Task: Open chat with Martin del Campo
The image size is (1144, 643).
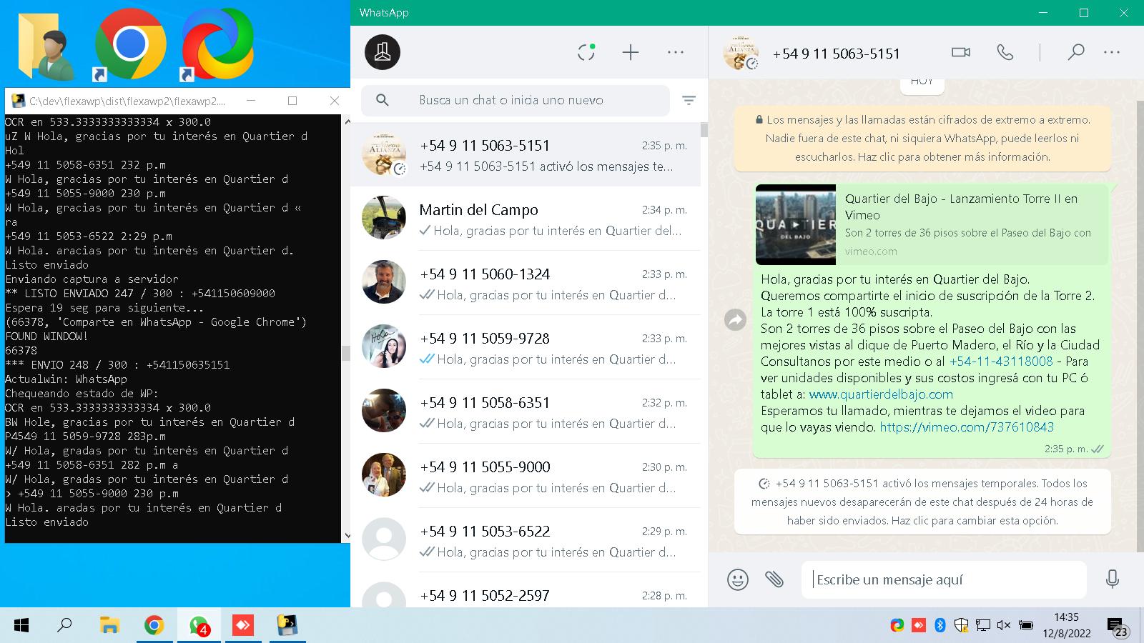Action: tap(526, 219)
